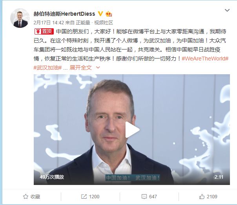Screen dimensions: 237x205
Task: Like the post with thumbs-up icon
Action: (202, 196)
